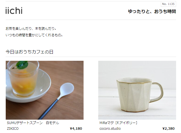This screenshot has width=181, height=133.
Task: Open the ivory mug product photo
Action: [137, 90]
